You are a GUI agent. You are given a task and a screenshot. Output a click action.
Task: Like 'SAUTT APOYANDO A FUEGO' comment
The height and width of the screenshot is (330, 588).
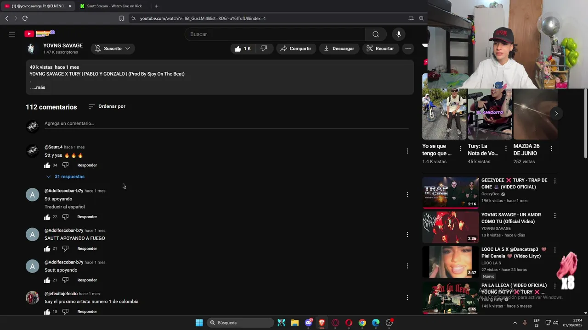[47, 248]
